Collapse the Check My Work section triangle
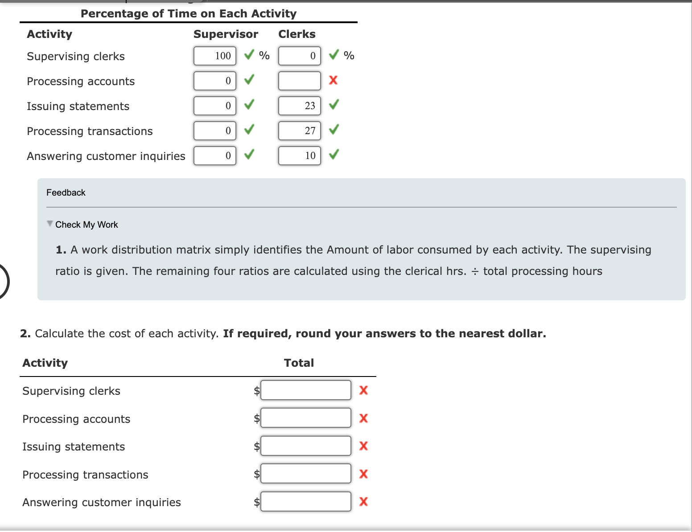This screenshot has height=532, width=692. pyautogui.click(x=50, y=224)
